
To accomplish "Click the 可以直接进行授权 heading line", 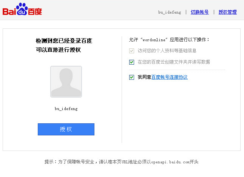I will [59, 50].
